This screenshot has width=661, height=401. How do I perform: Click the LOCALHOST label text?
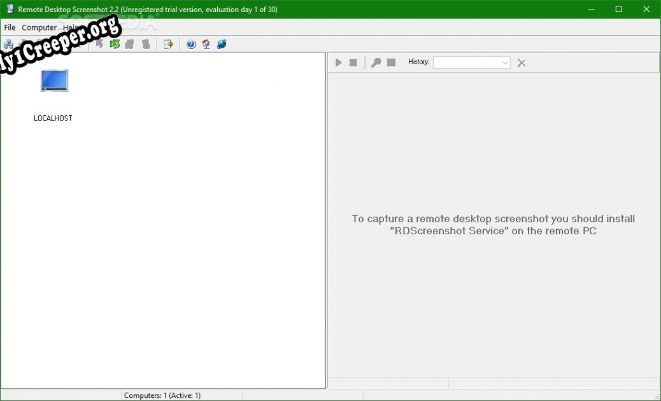[53, 118]
